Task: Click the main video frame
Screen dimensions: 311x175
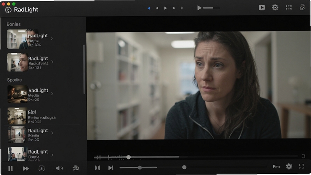Action: pyautogui.click(x=199, y=85)
